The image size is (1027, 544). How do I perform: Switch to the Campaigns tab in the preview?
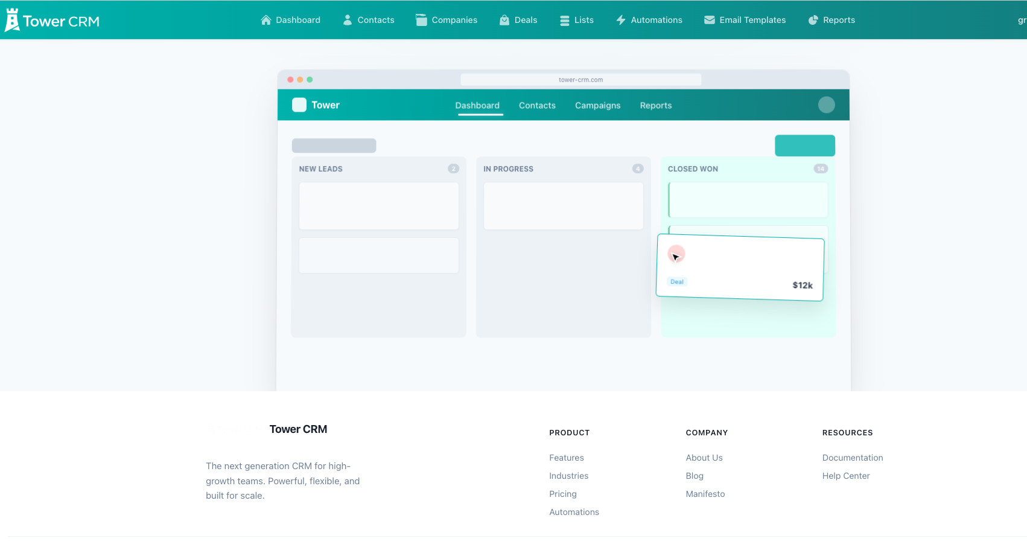point(597,105)
